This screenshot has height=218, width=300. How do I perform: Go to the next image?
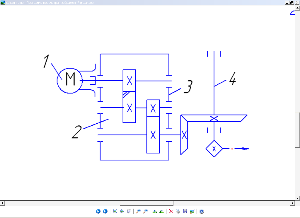(105, 211)
